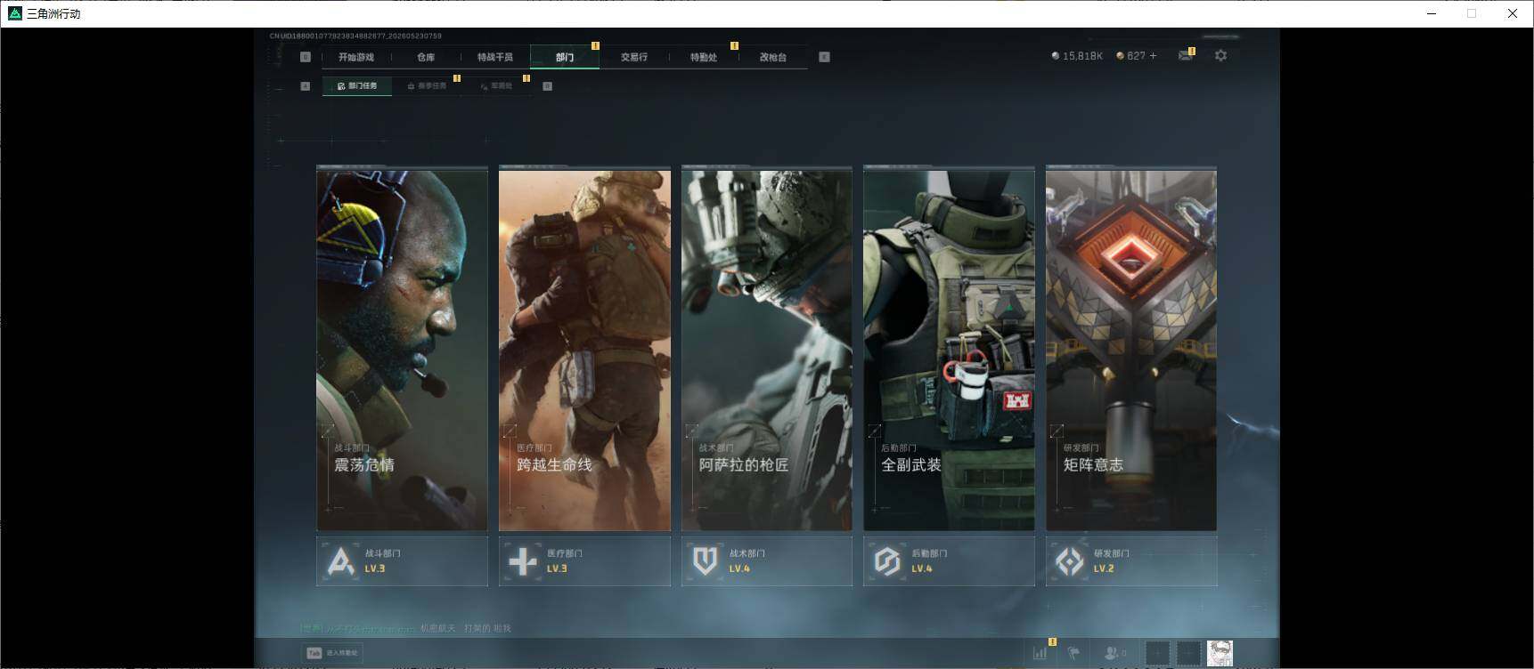
Task: Click the 矩阵意志 mission title text
Action: [x=1093, y=465]
